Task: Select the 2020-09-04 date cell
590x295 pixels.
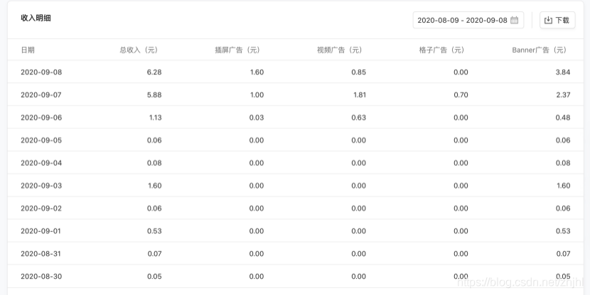Action: click(x=41, y=163)
